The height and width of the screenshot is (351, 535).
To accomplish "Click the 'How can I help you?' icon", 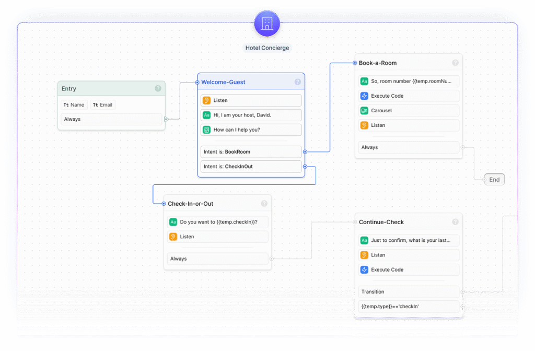I will (x=207, y=130).
